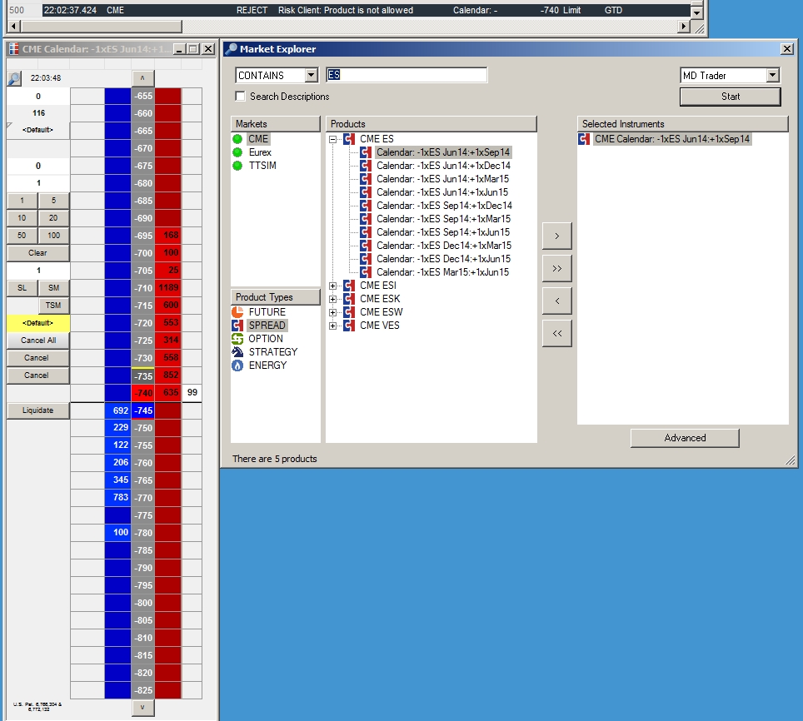Screen dimensions: 803x721
Task: Select Calendar -1xES Sep14:+1xMar15 spread
Action: click(443, 219)
